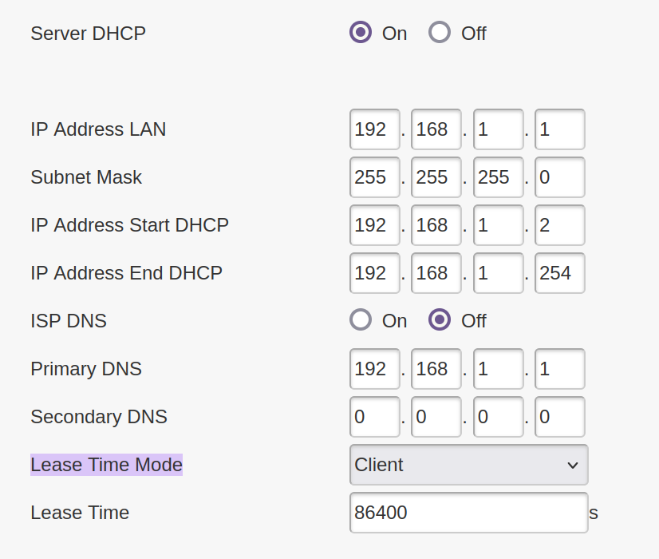Click first octet of Primary DNS
This screenshot has width=659, height=559.
click(x=374, y=369)
